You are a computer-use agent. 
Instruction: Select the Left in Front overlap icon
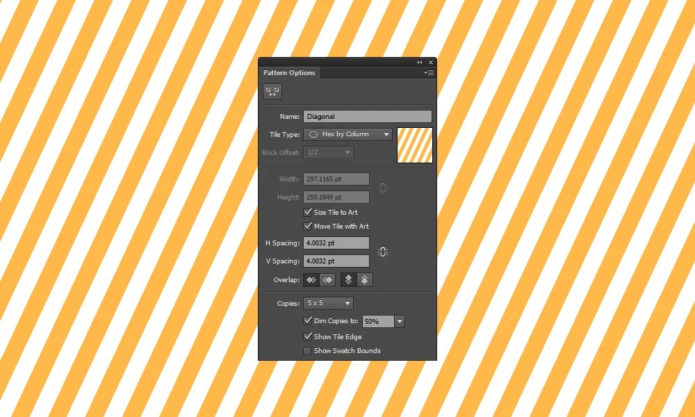pos(311,279)
